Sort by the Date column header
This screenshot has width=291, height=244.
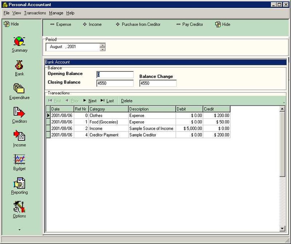click(x=62, y=109)
